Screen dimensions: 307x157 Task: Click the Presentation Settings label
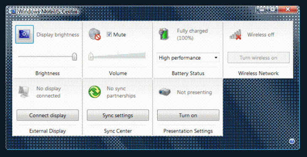188,131
